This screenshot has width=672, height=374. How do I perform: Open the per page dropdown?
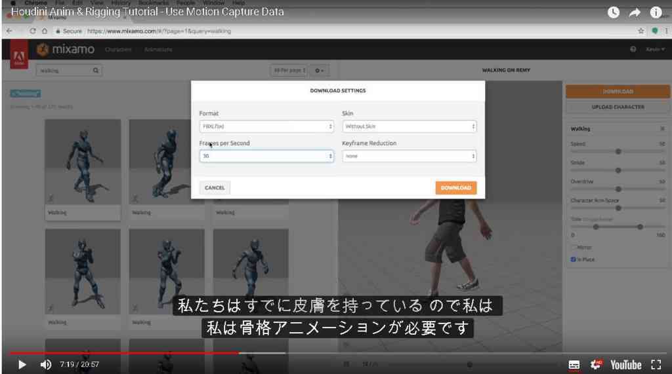289,71
